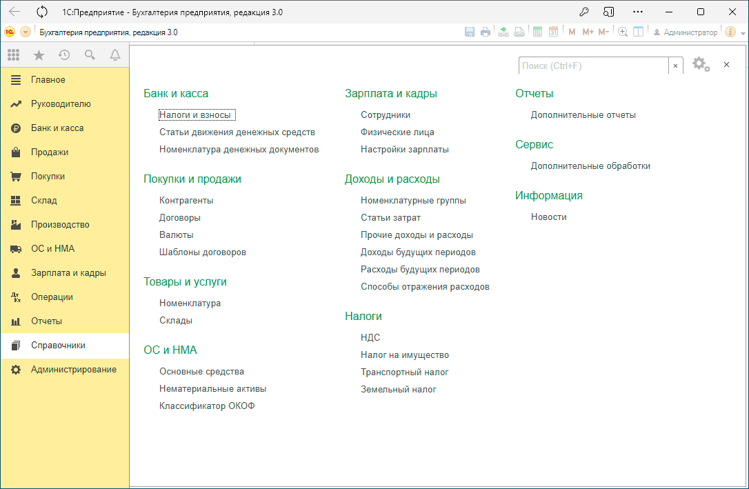The width and height of the screenshot is (749, 489).
Task: Open the calendar icon in toolbar
Action: (553, 32)
